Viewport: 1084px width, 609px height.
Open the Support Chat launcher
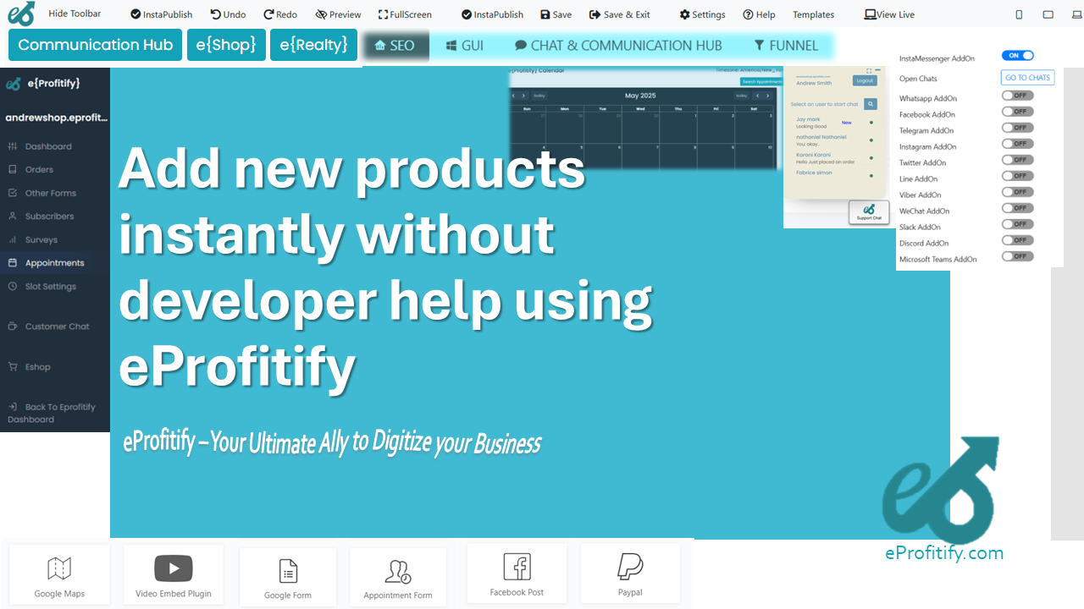point(869,212)
